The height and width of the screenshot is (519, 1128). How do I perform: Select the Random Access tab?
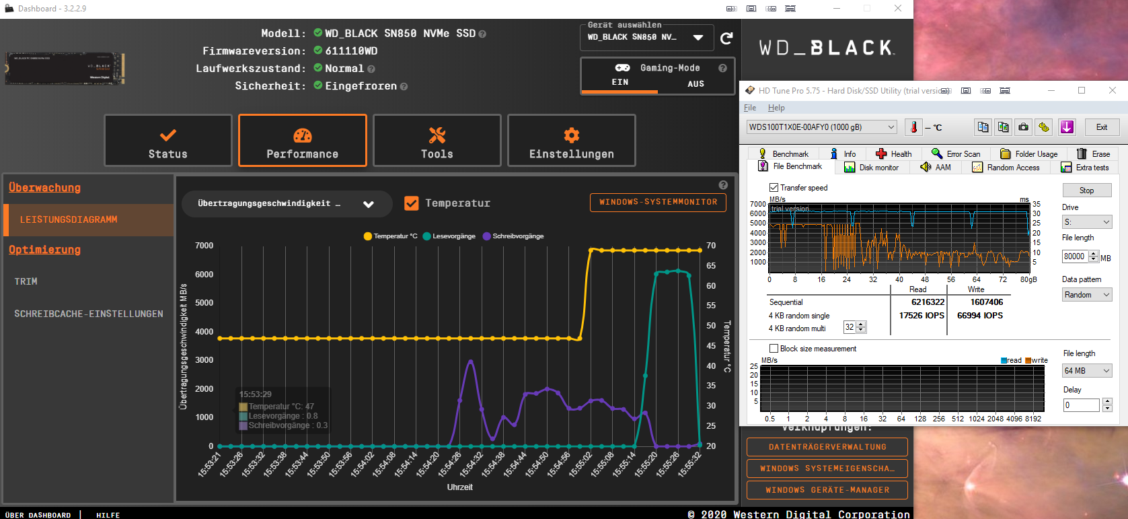[x=1006, y=167]
